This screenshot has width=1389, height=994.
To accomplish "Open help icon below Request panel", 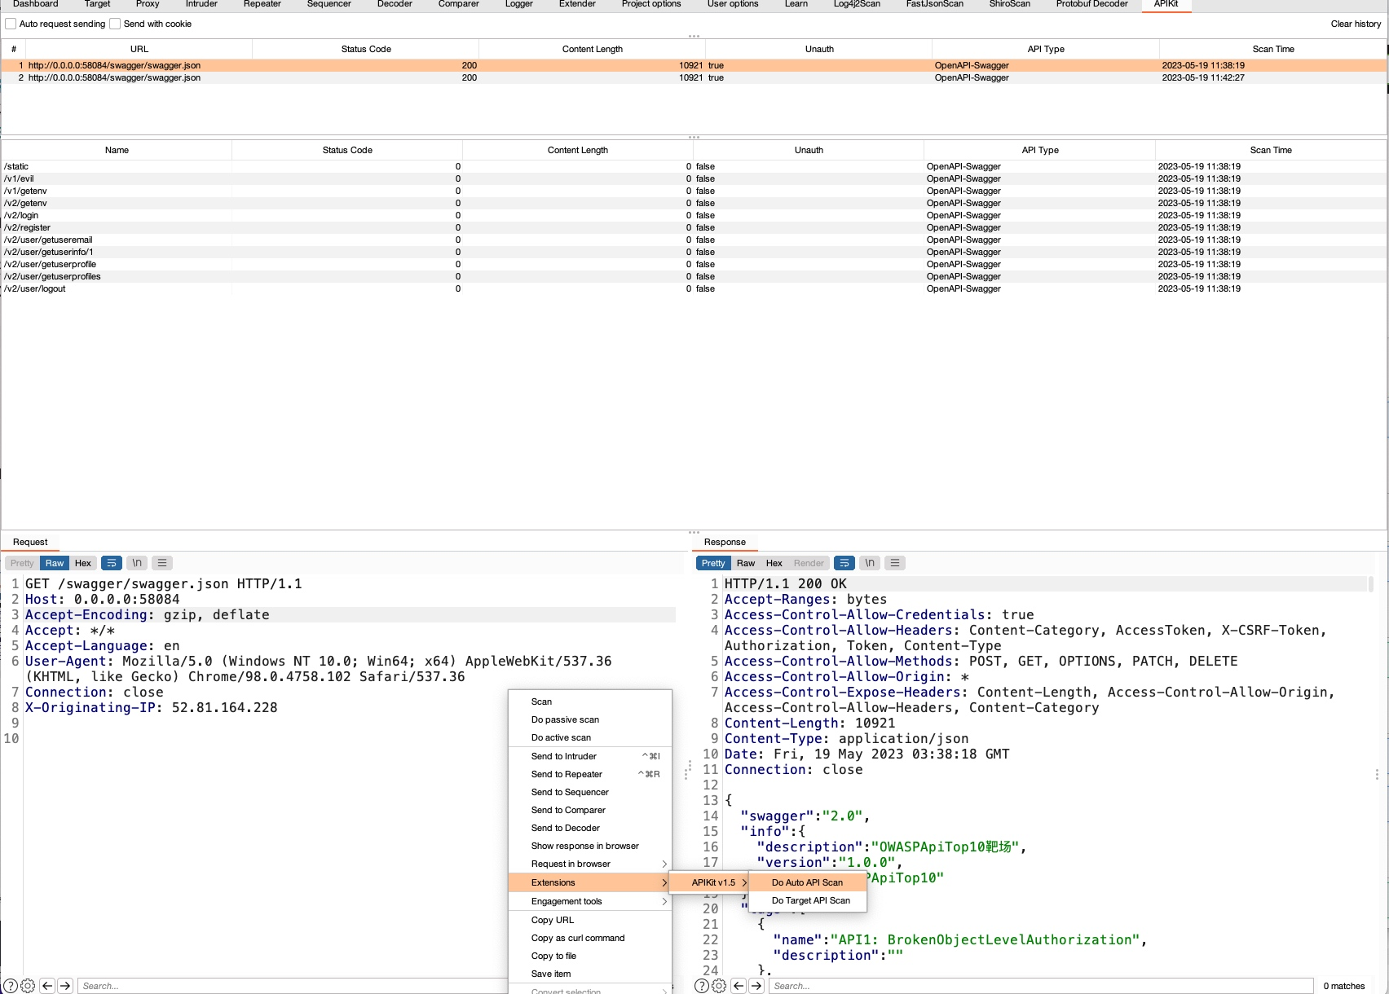I will [x=11, y=986].
